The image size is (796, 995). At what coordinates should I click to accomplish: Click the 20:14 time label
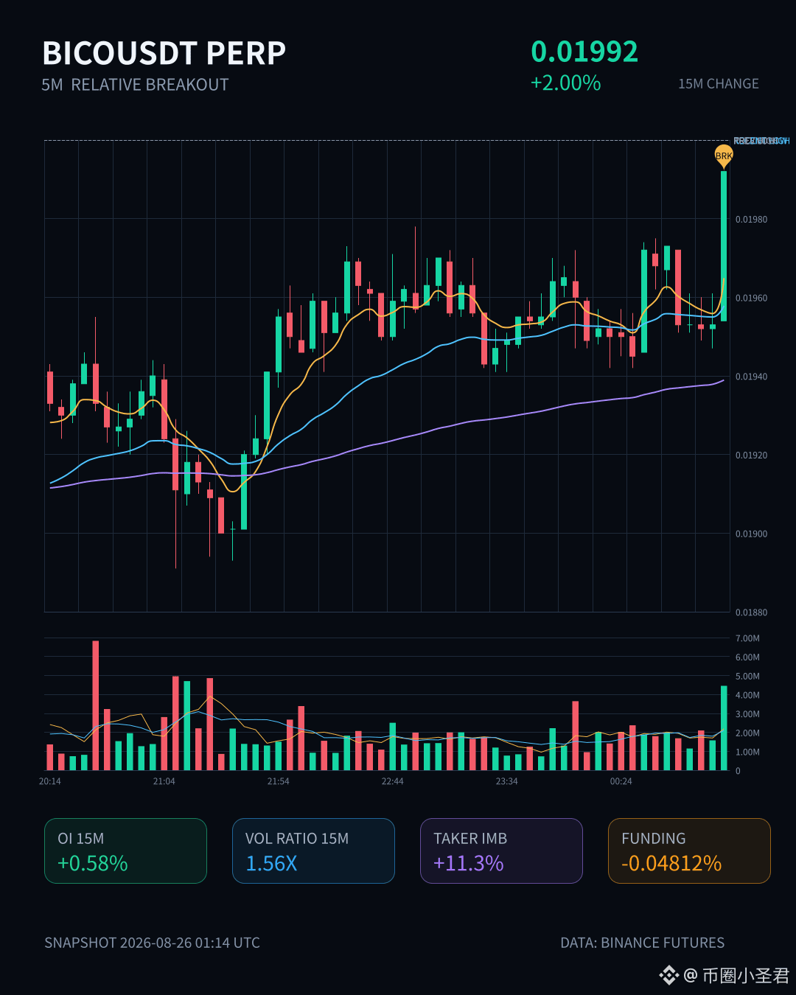(50, 781)
